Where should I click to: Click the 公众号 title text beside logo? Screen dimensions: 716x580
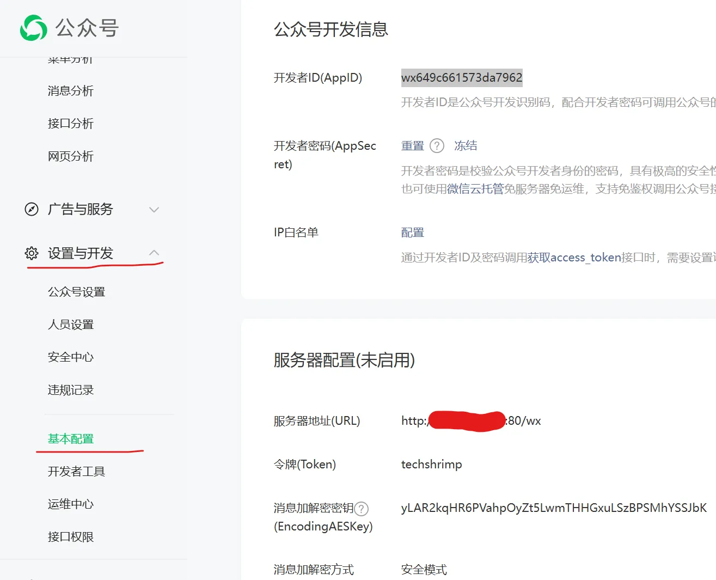coord(87,28)
